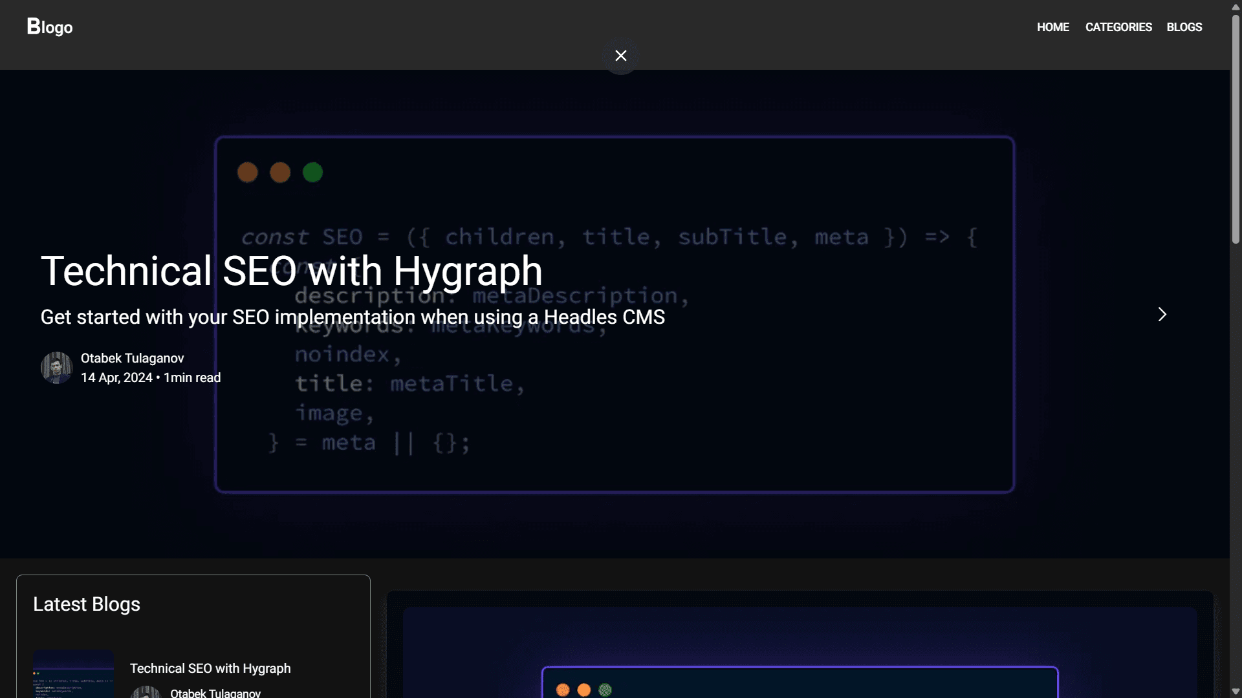This screenshot has height=698, width=1242.
Task: Click the scrollbar up arrow
Action: (1236, 6)
